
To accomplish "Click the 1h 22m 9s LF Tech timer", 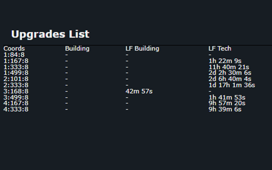I will tap(225, 61).
